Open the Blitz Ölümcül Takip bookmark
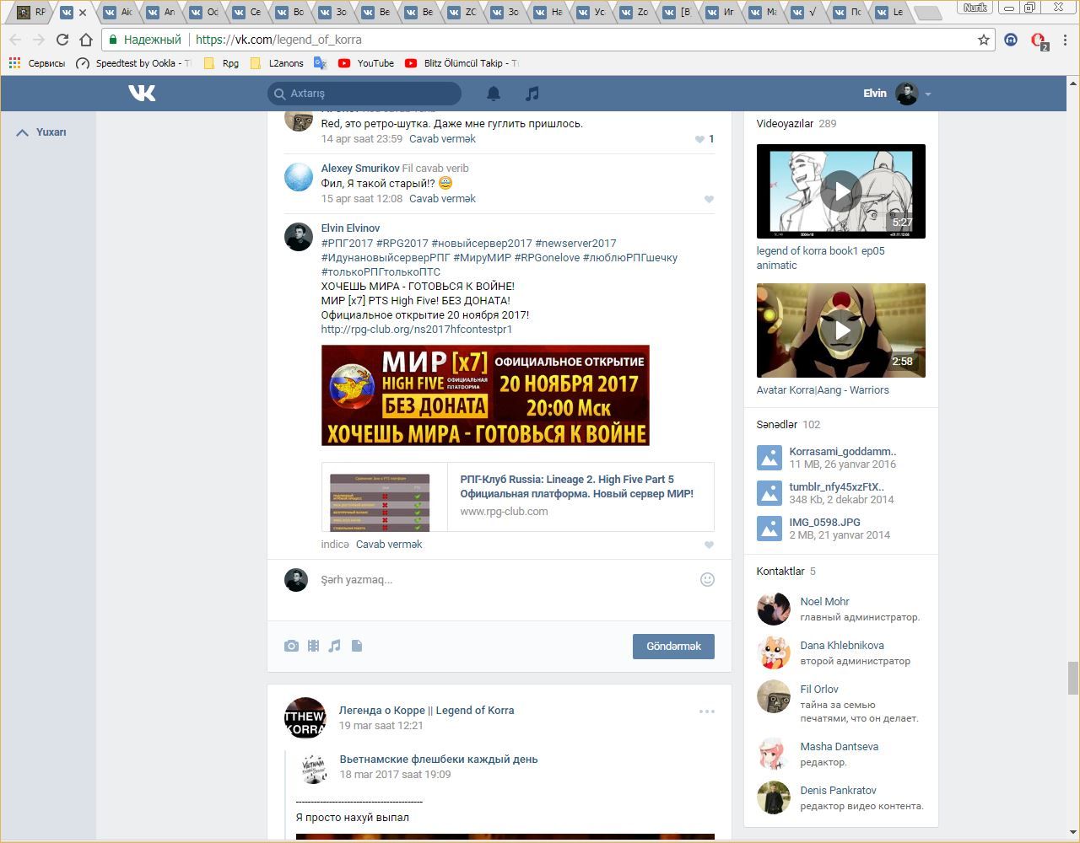This screenshot has width=1080, height=843. (x=462, y=63)
